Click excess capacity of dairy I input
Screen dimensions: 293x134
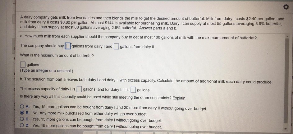click(79, 90)
